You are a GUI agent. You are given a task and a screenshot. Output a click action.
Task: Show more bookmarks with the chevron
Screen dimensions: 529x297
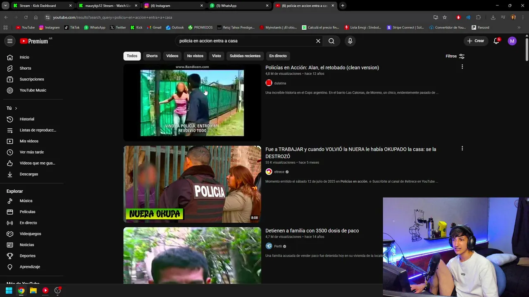point(519,28)
